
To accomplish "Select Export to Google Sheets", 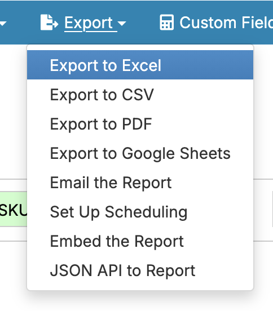I will coord(140,153).
